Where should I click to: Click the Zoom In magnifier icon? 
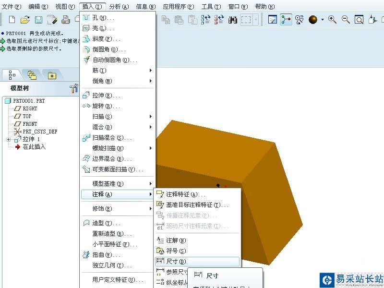[x=332, y=20]
